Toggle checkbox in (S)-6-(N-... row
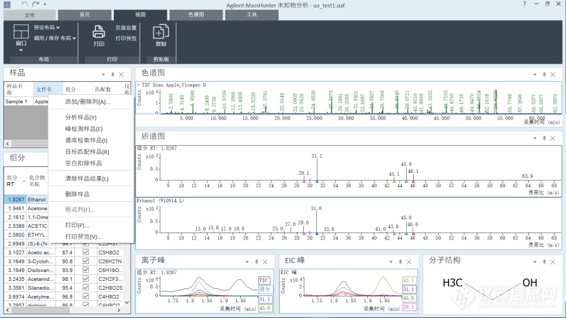This screenshot has width=566, height=318. coord(86,244)
